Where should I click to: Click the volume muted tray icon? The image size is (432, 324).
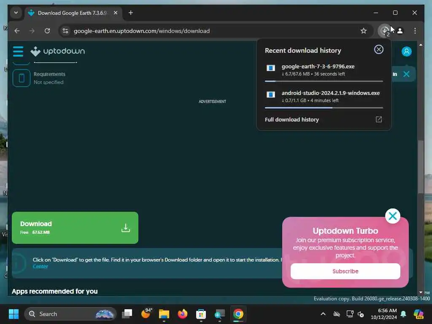(361, 314)
